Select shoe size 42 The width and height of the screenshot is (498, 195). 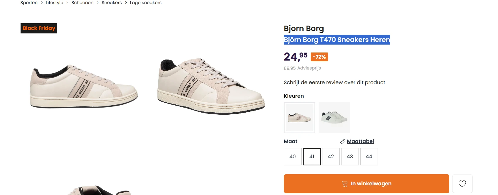click(x=331, y=157)
